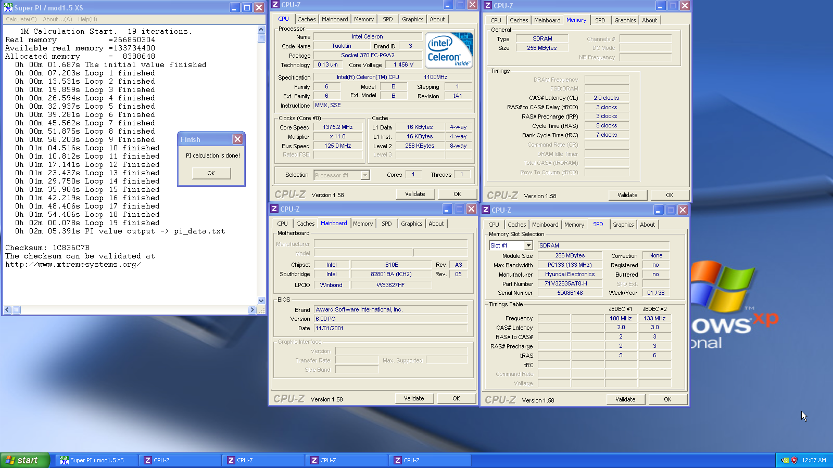
Task: Click the taskbar clock showing 12:07 AM
Action: coord(814,460)
